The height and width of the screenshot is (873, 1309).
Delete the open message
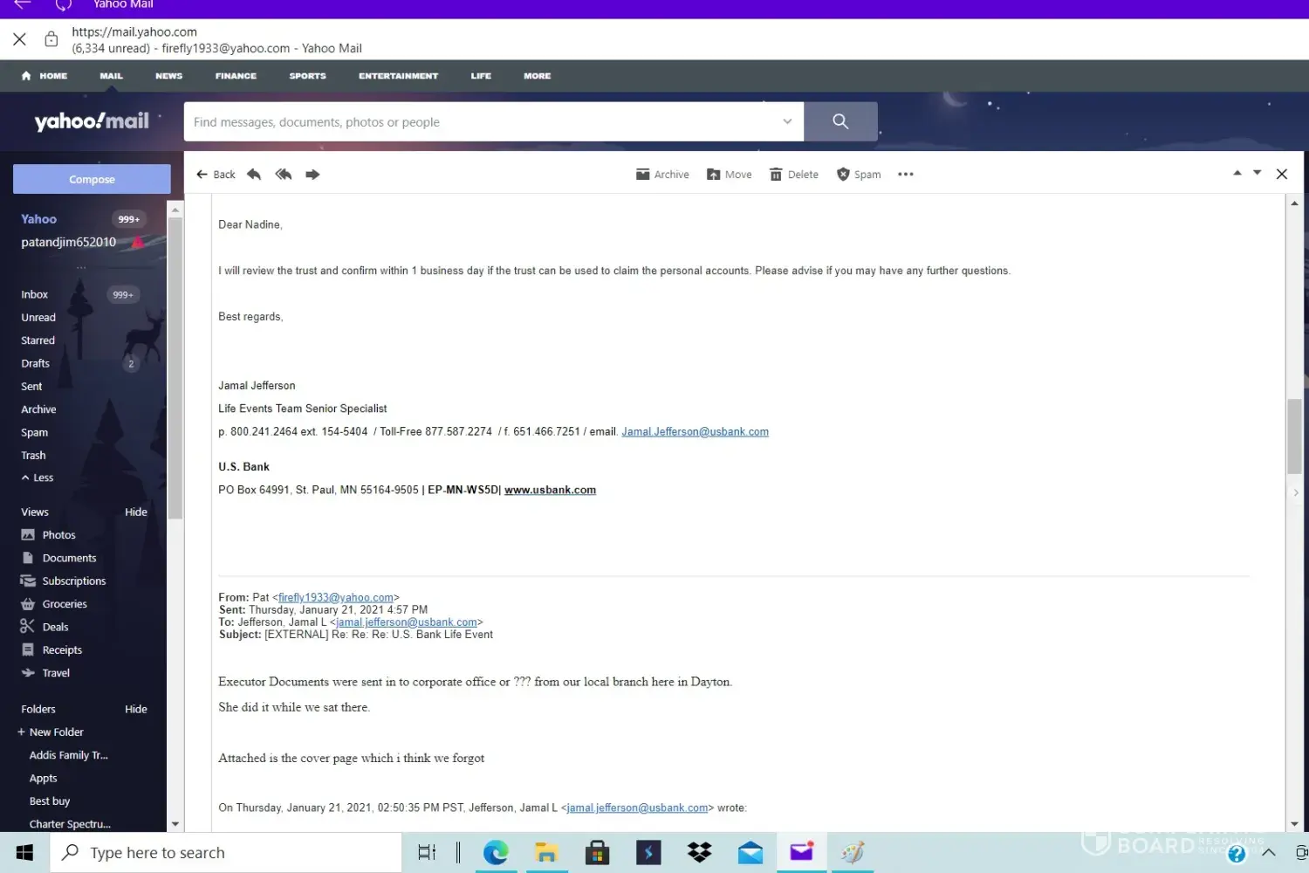click(793, 175)
